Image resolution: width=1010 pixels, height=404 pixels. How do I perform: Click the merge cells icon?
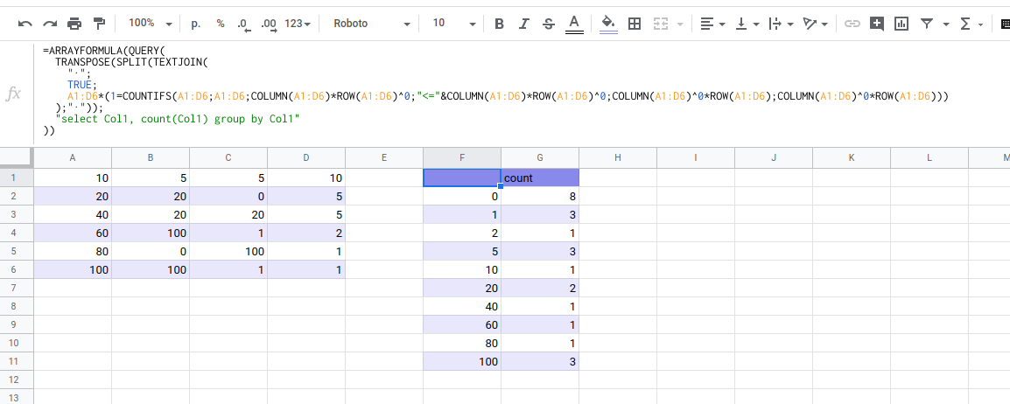[x=661, y=24]
